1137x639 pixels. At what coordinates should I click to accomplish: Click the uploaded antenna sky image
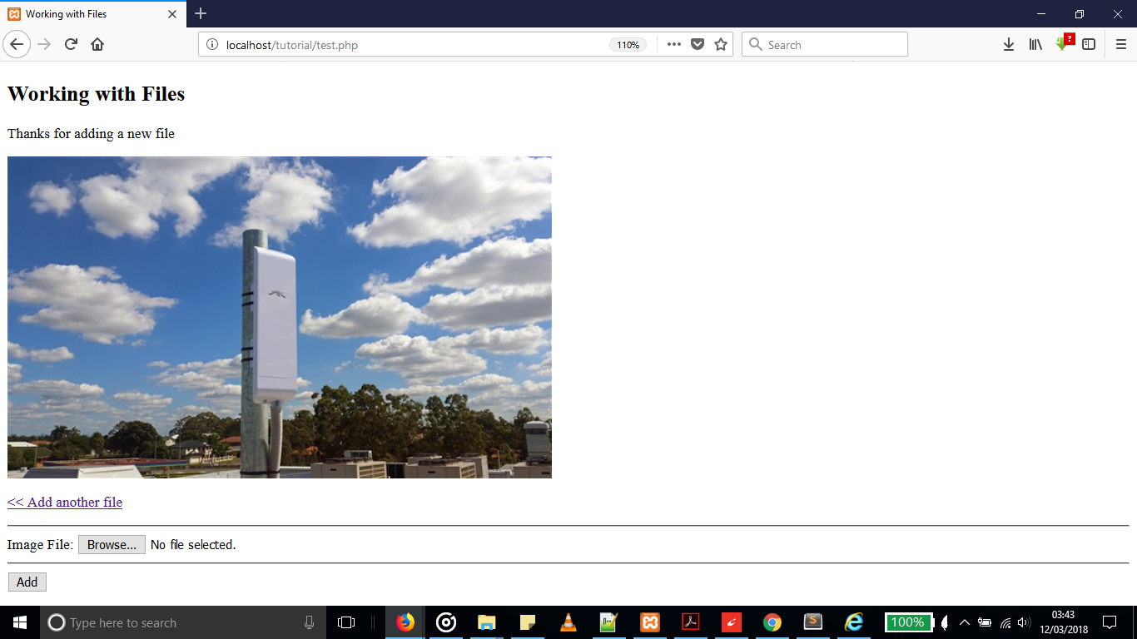[280, 317]
